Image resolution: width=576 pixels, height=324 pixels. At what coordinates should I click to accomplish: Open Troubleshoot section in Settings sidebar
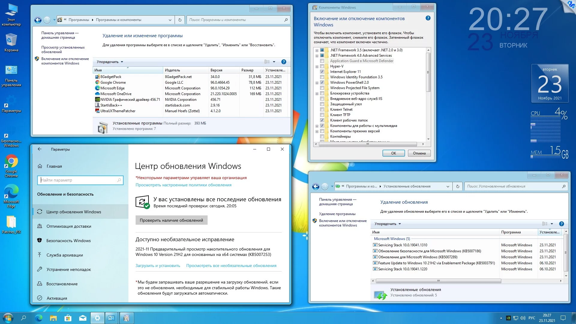coord(69,269)
